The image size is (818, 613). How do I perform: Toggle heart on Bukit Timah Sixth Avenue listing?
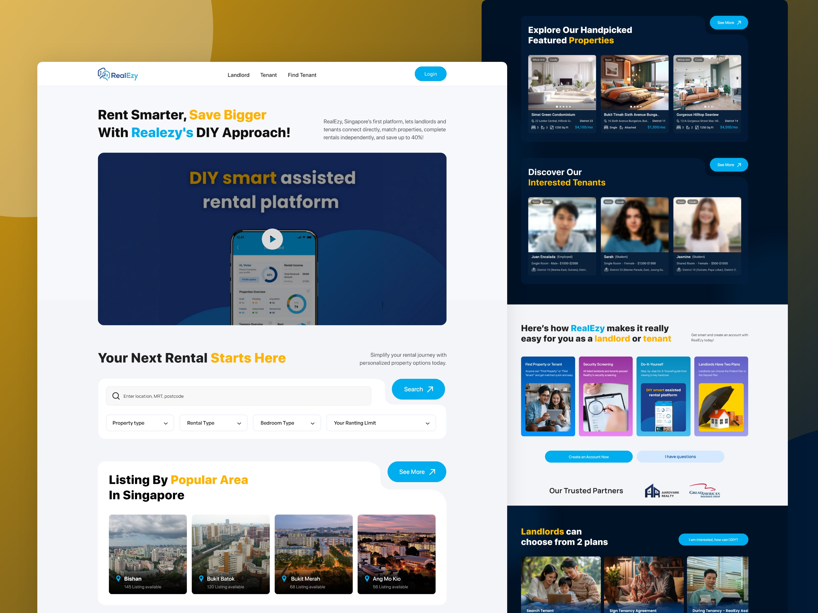pos(663,60)
